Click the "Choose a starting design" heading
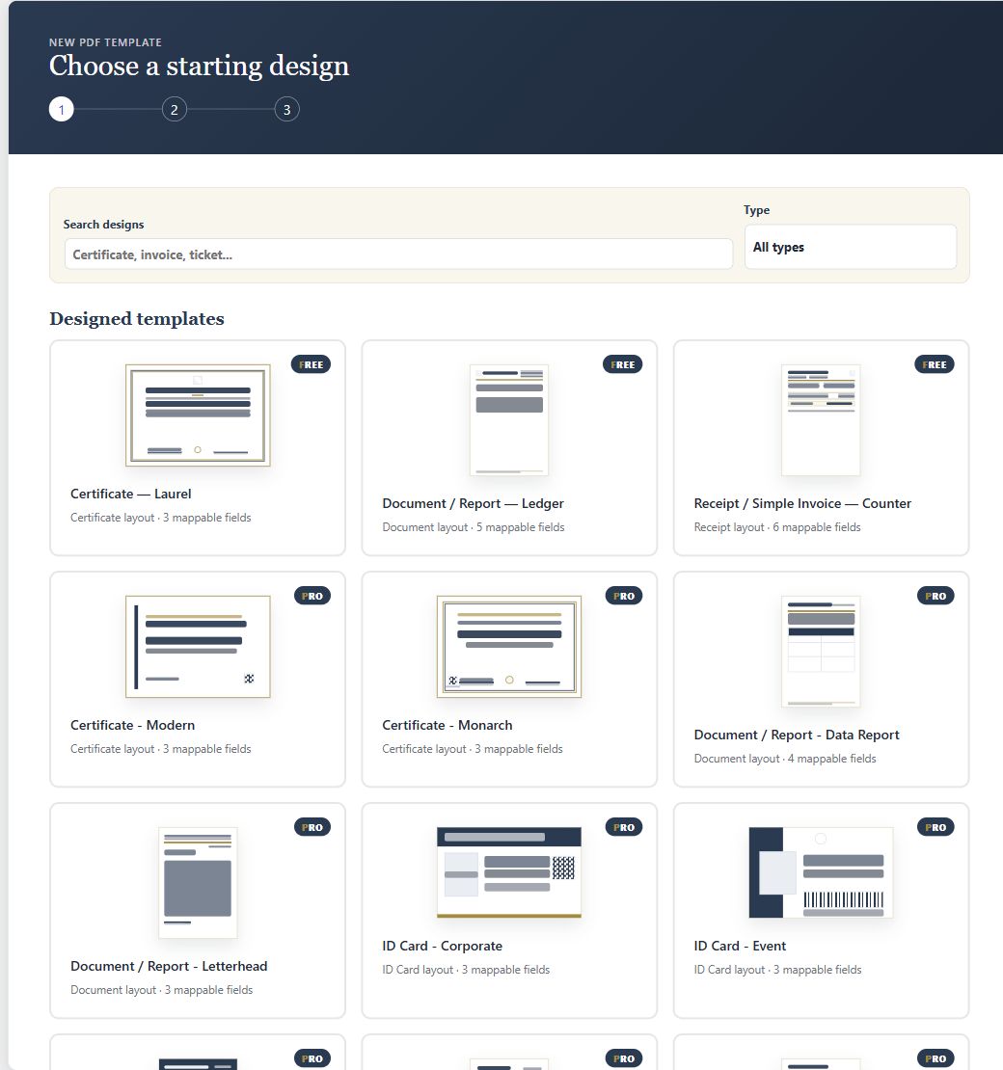Viewport: 1003px width, 1070px height. click(199, 66)
